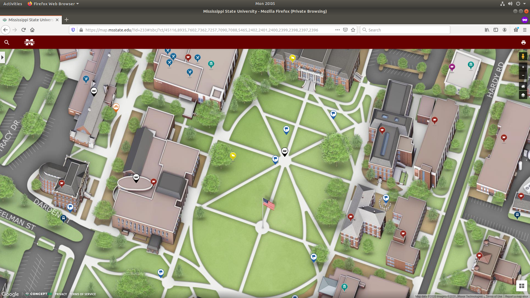Image resolution: width=530 pixels, height=298 pixels.
Task: Zoom in with the plus button
Action: point(523,67)
